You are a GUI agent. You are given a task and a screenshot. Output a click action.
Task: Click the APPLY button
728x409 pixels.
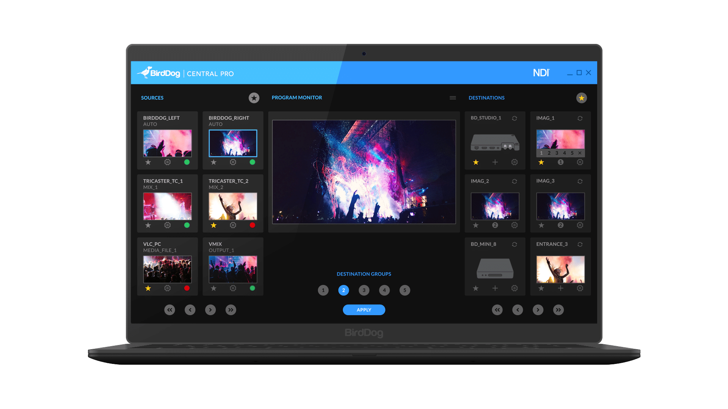point(364,310)
